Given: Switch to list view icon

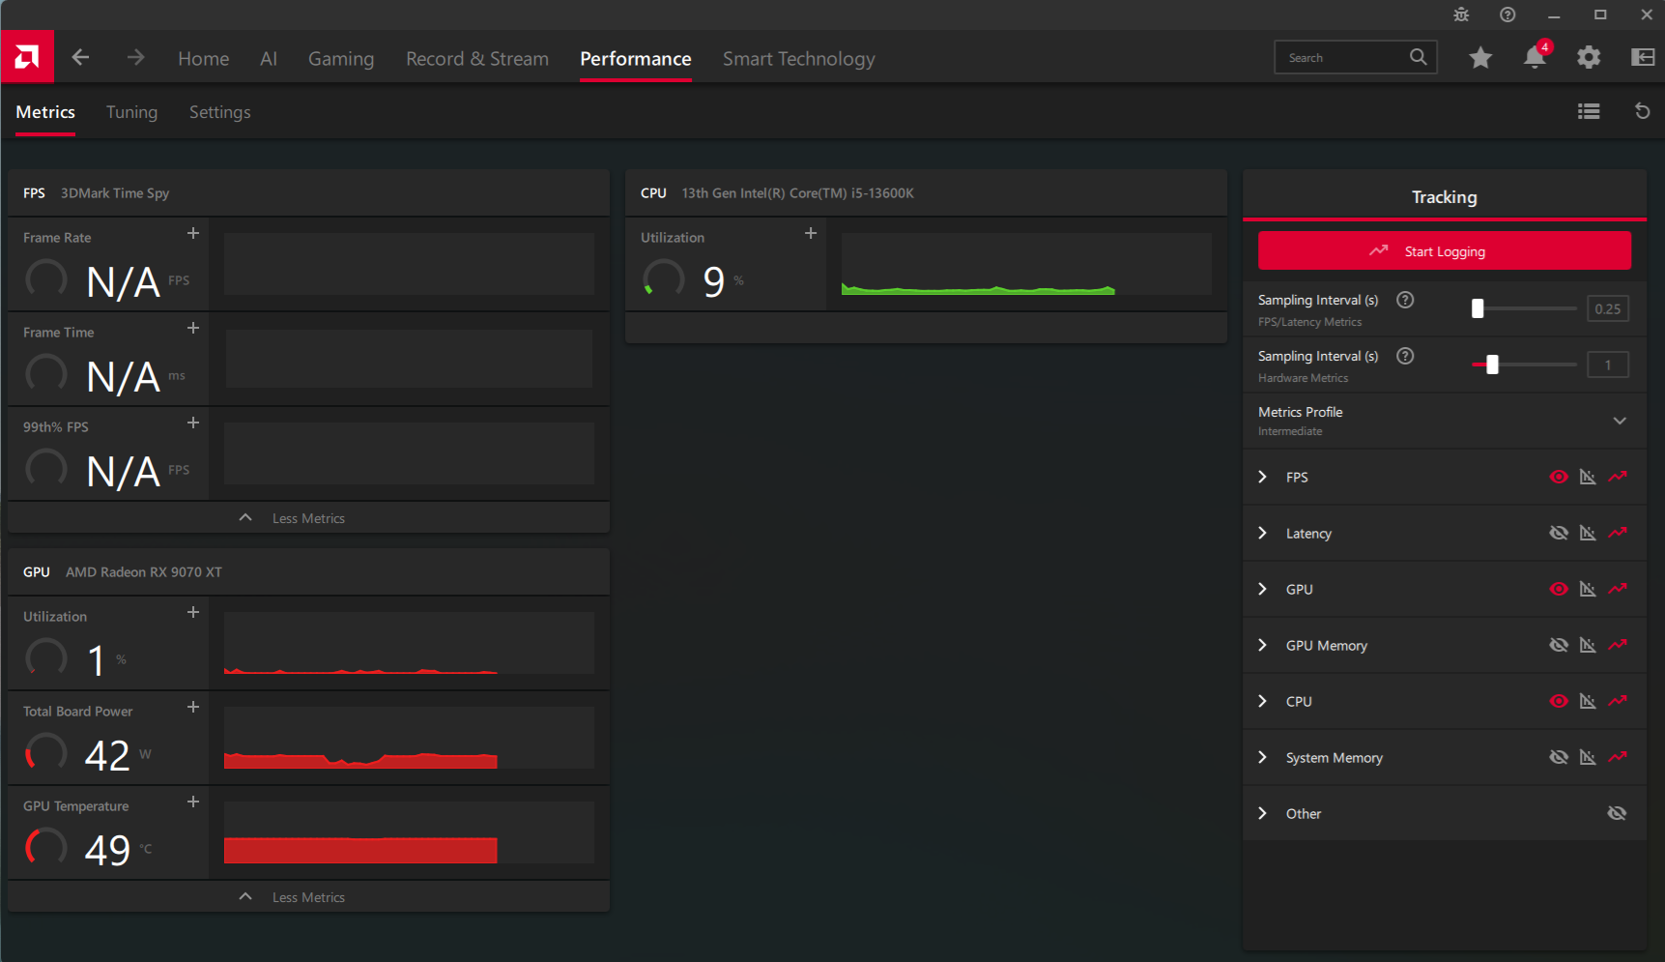Looking at the screenshot, I should (x=1589, y=111).
